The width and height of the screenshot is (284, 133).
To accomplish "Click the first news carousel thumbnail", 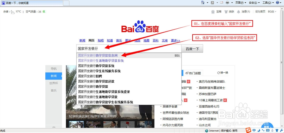I will click(x=76, y=124).
